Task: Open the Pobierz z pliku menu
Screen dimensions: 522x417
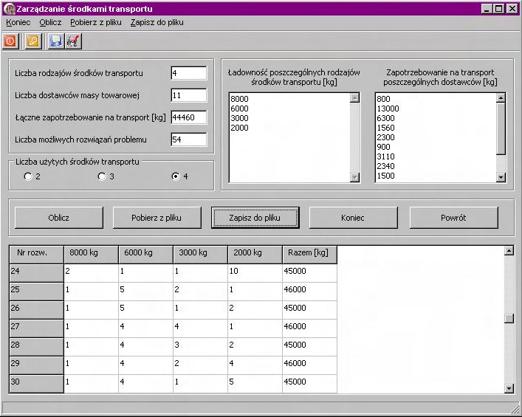Action: coord(96,22)
